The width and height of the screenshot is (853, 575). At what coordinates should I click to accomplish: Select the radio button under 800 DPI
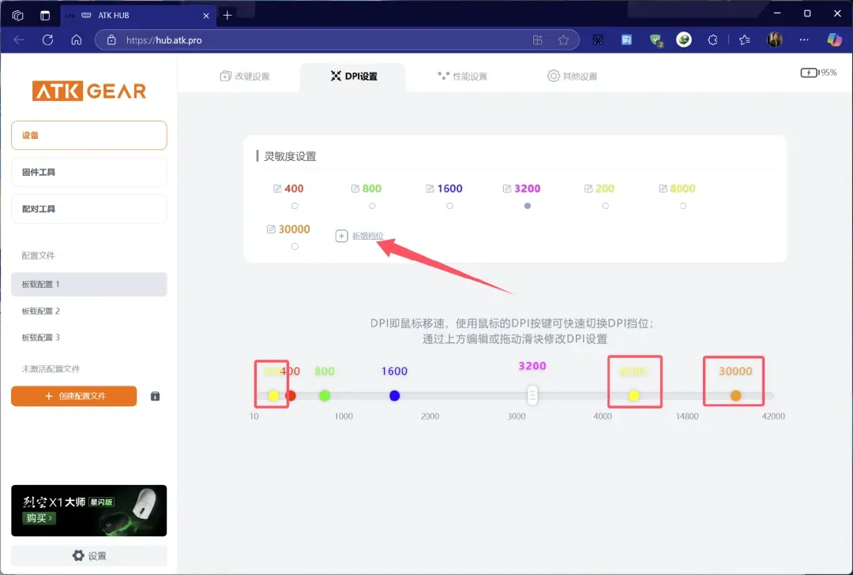(x=372, y=206)
